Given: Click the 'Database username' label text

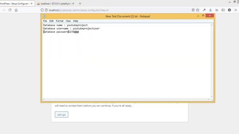Looking at the screenshot, I should tap(56, 28).
